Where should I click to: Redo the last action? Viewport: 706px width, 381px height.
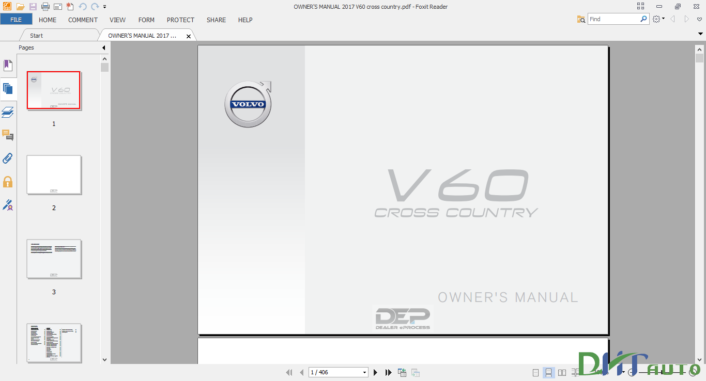[95, 7]
